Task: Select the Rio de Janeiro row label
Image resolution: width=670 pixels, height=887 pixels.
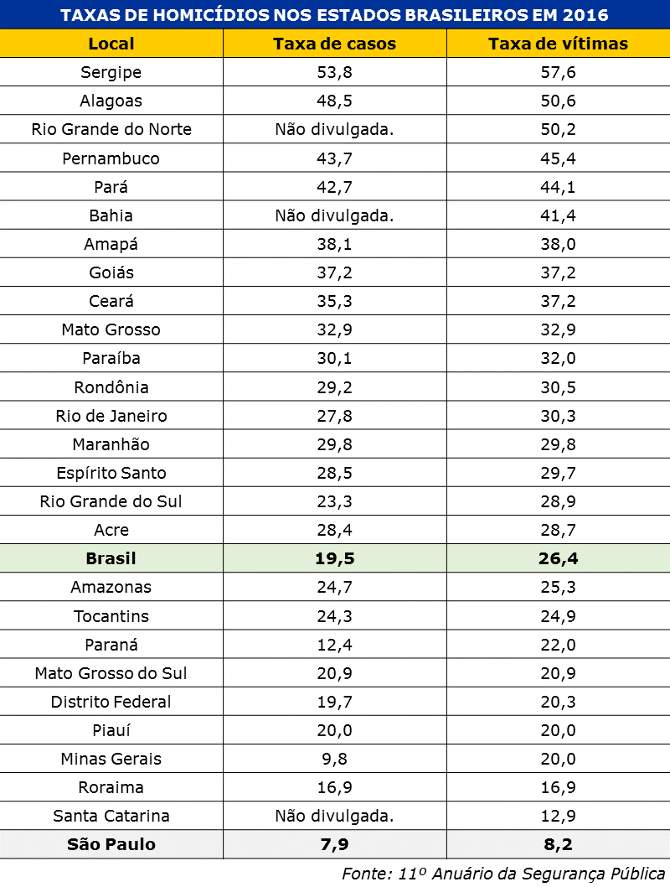Action: click(111, 416)
